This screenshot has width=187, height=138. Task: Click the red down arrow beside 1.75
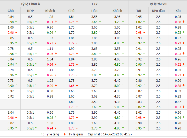pyautogui.click(x=77, y=22)
